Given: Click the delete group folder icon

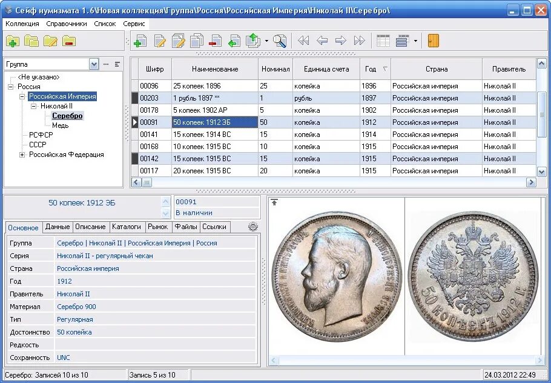Looking at the screenshot, I should [x=69, y=41].
